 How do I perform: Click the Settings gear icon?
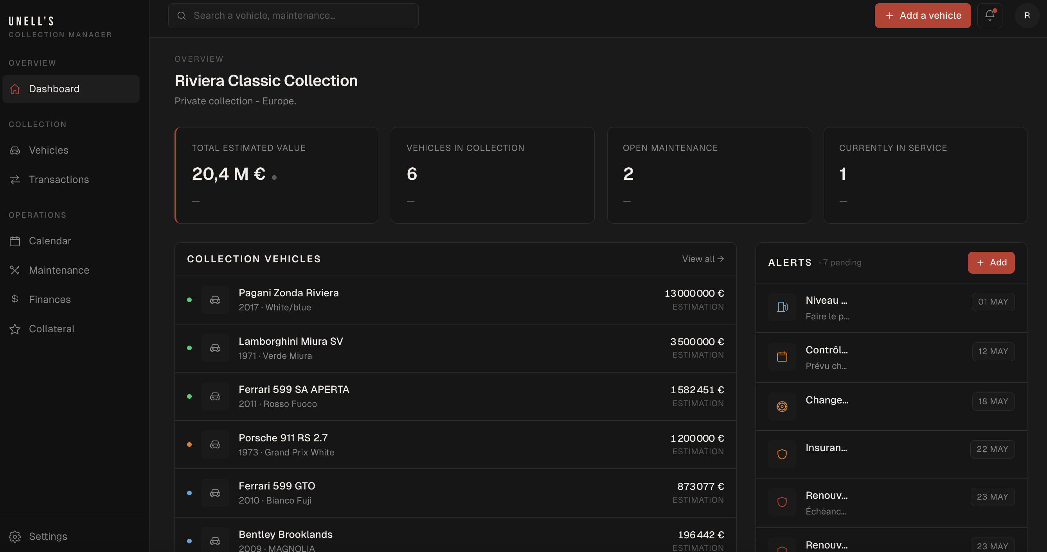tap(15, 537)
